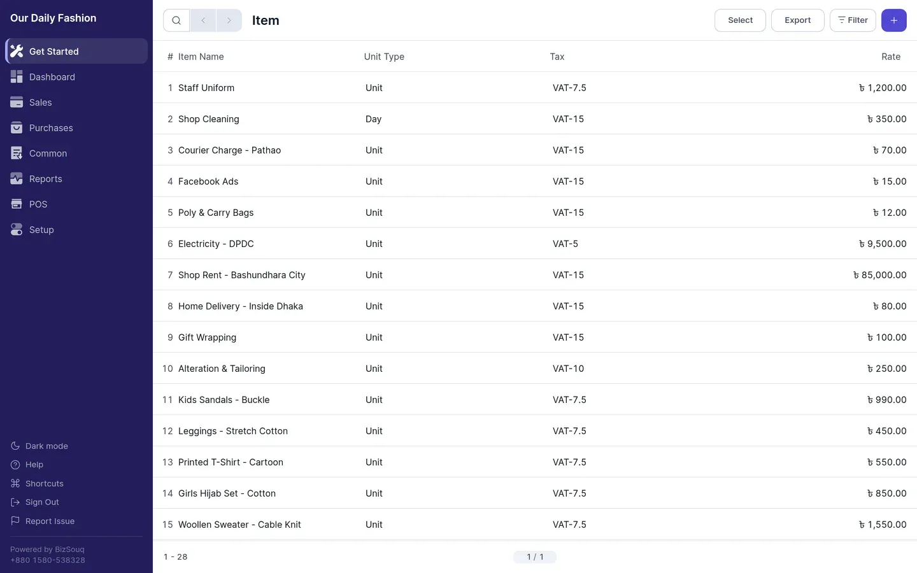Open Woollen Sweater - Cable Knit row
The width and height of the screenshot is (917, 573).
[x=535, y=525]
